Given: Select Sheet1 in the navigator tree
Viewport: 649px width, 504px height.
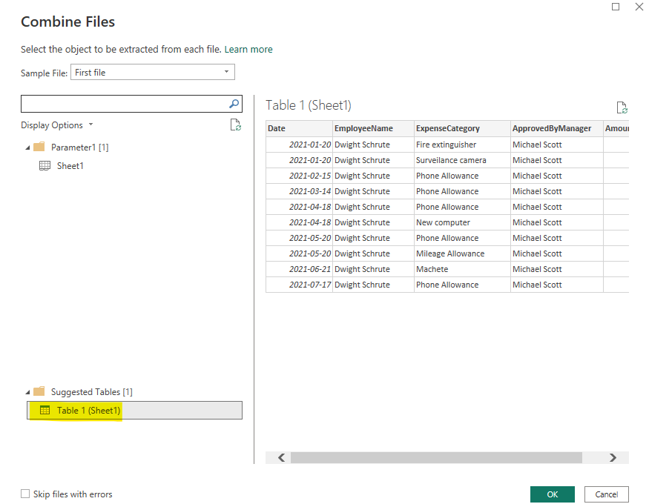Looking at the screenshot, I should coord(70,166).
